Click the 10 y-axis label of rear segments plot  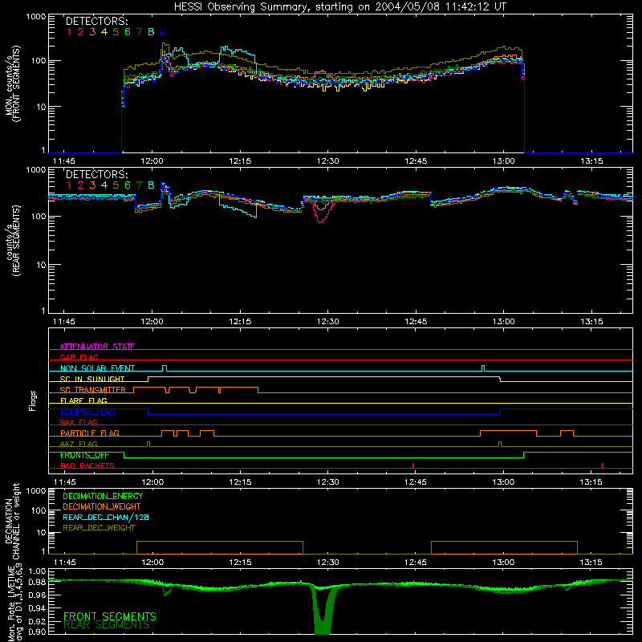(41, 265)
